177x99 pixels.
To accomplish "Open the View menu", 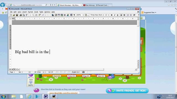I will pos(19,12).
